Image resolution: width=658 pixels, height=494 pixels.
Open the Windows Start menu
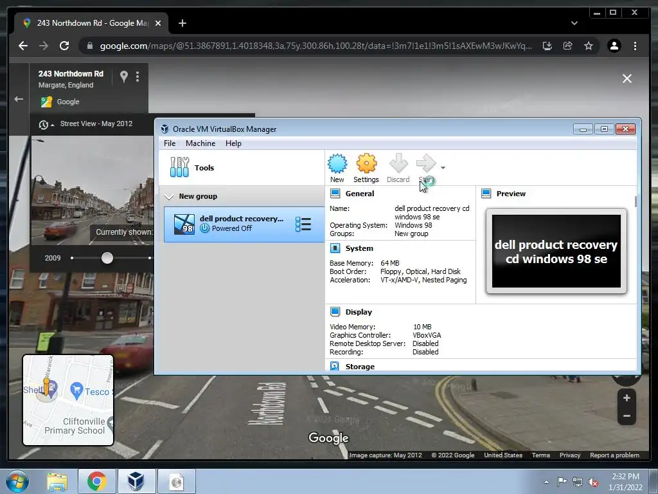tap(17, 482)
